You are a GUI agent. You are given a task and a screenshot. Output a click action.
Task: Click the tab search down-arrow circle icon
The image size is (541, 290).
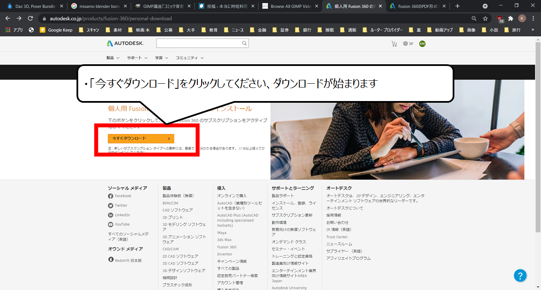(x=485, y=6)
